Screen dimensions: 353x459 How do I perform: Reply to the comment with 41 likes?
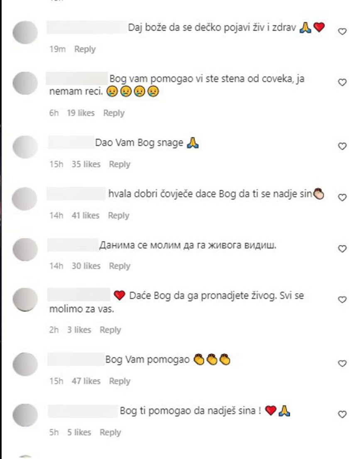tap(118, 215)
